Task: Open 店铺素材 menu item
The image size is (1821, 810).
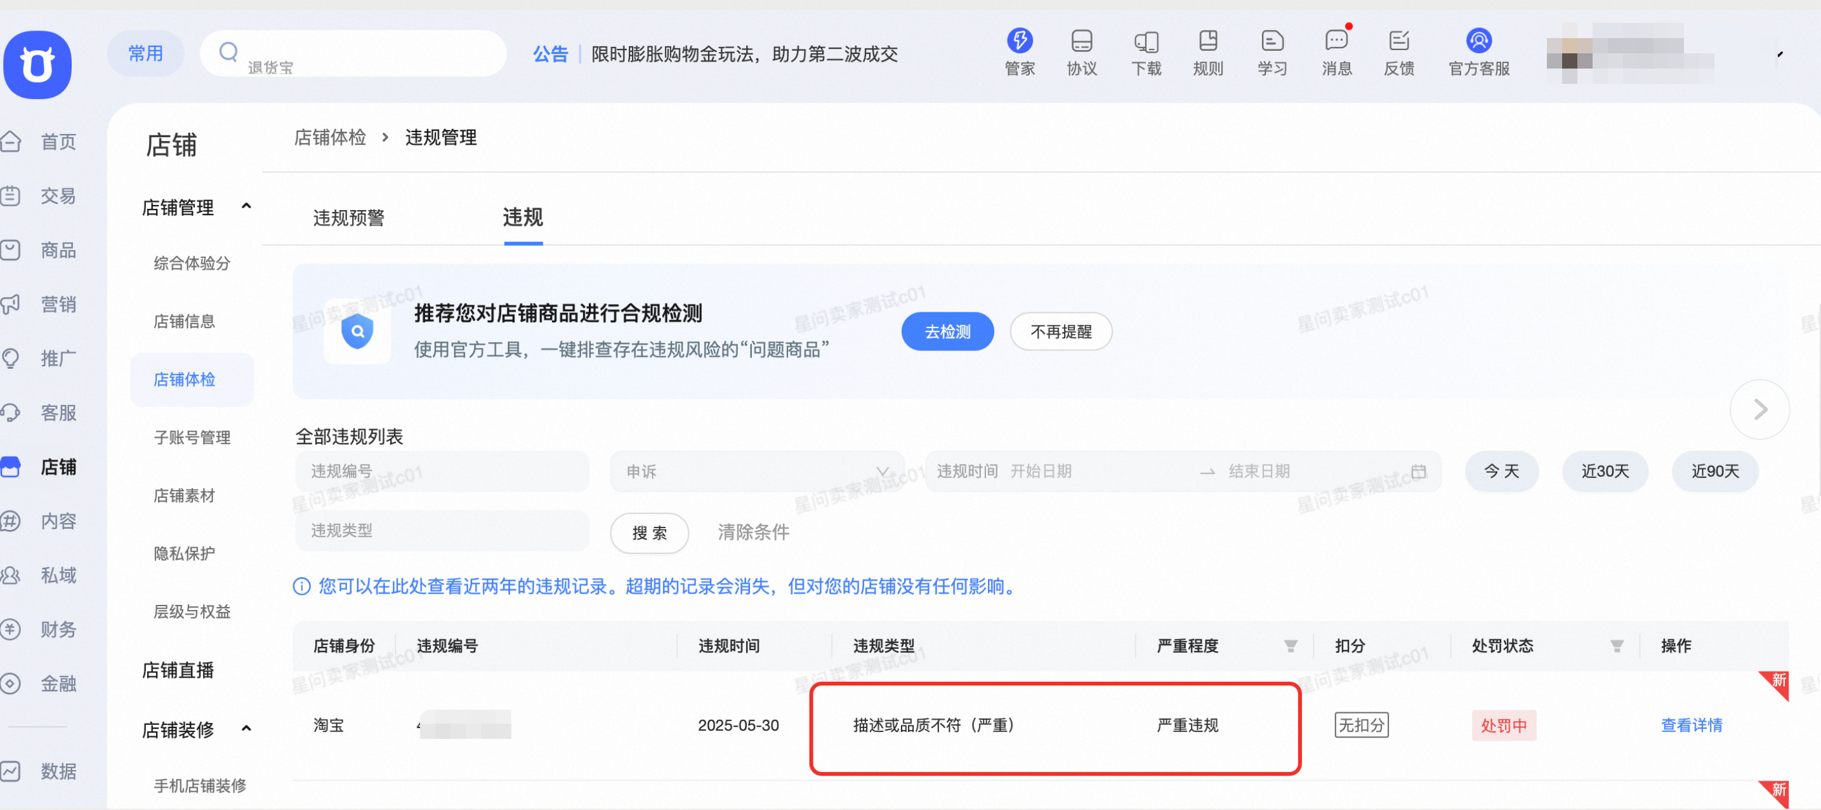Action: [x=184, y=495]
